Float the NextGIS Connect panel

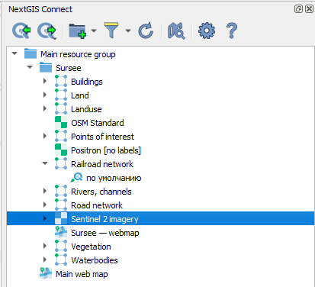[x=298, y=9]
